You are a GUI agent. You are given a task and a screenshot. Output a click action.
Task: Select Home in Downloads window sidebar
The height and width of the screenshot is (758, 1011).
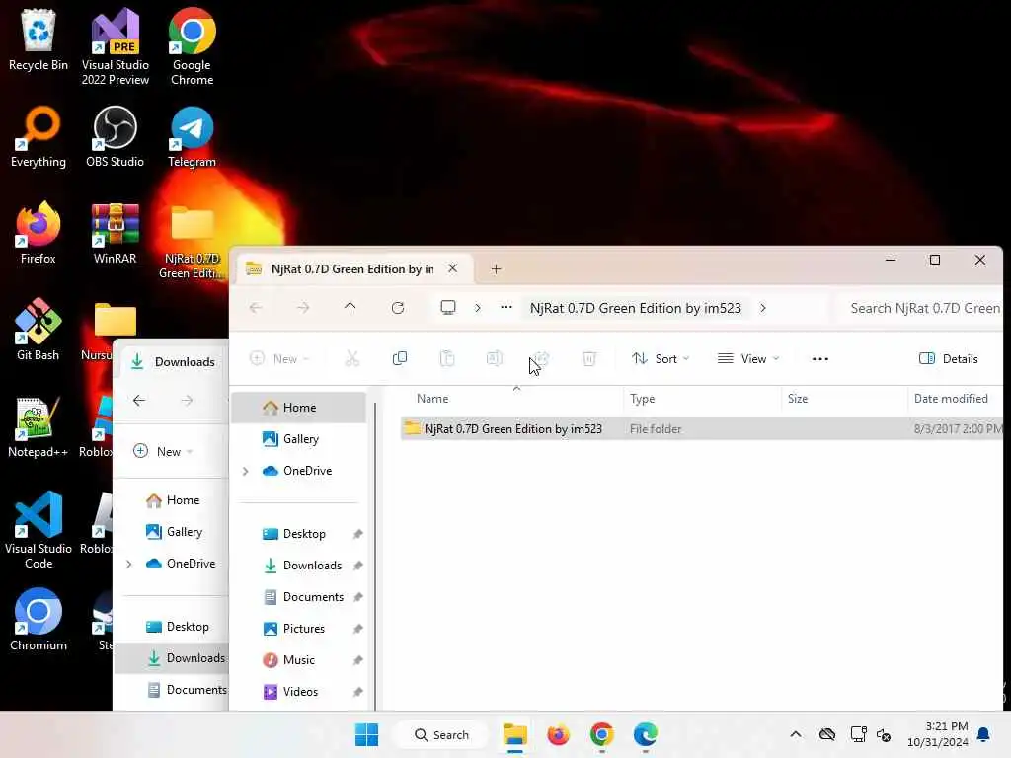173,500
